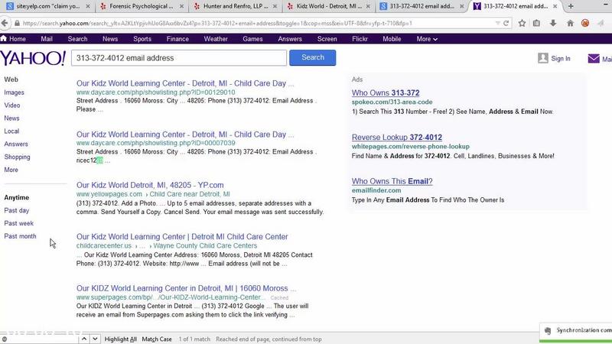This screenshot has height=344, width=612.
Task: Switch to Forensic Psychological tab
Action: coord(140,6)
